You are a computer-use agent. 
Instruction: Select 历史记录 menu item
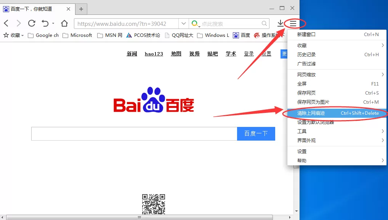(337, 54)
